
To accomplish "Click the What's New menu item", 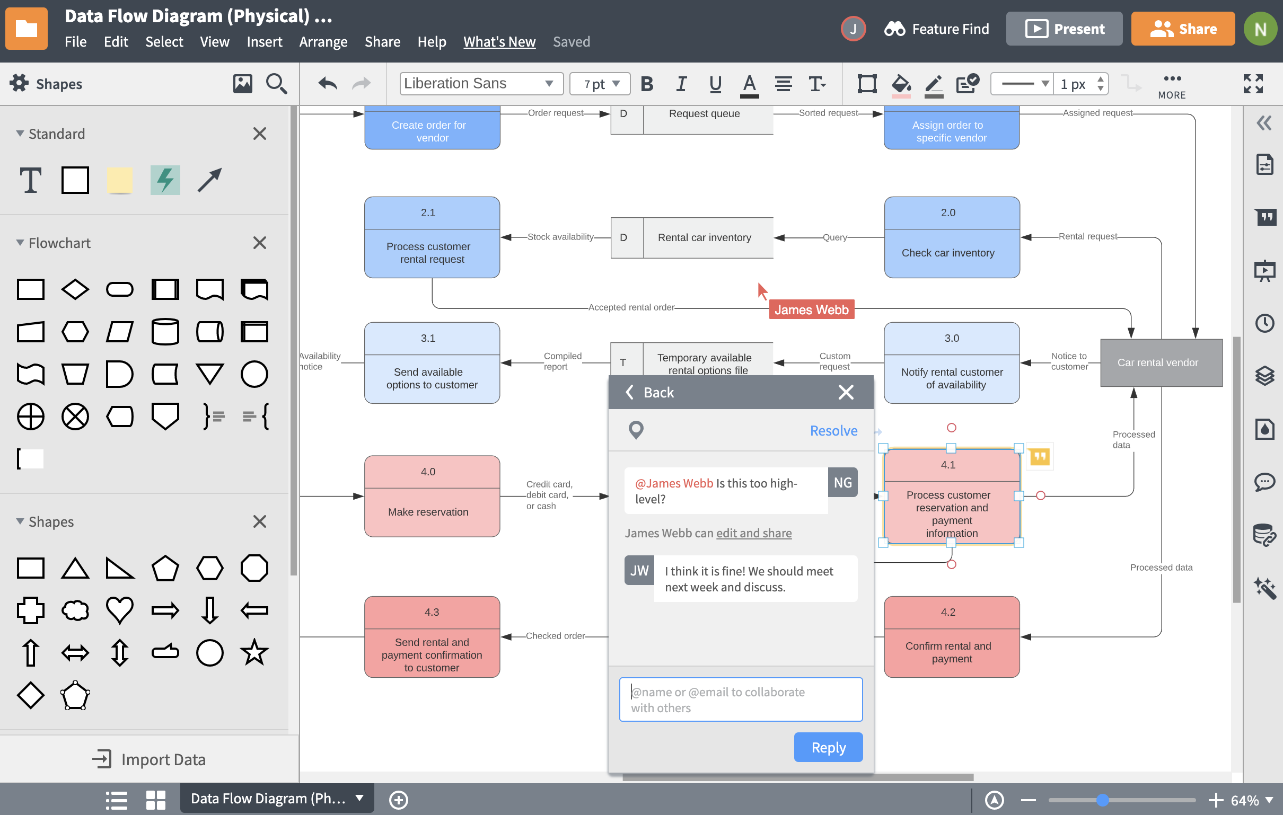I will [x=499, y=41].
